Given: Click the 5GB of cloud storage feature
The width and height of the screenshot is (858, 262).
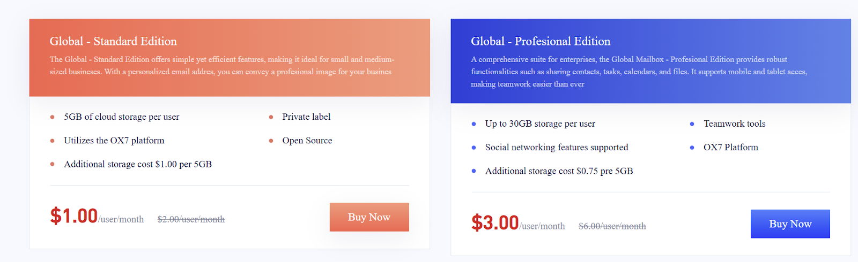Looking at the screenshot, I should pos(121,117).
